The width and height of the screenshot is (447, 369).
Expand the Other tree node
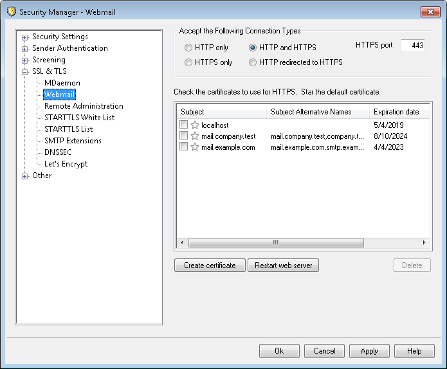click(x=25, y=176)
